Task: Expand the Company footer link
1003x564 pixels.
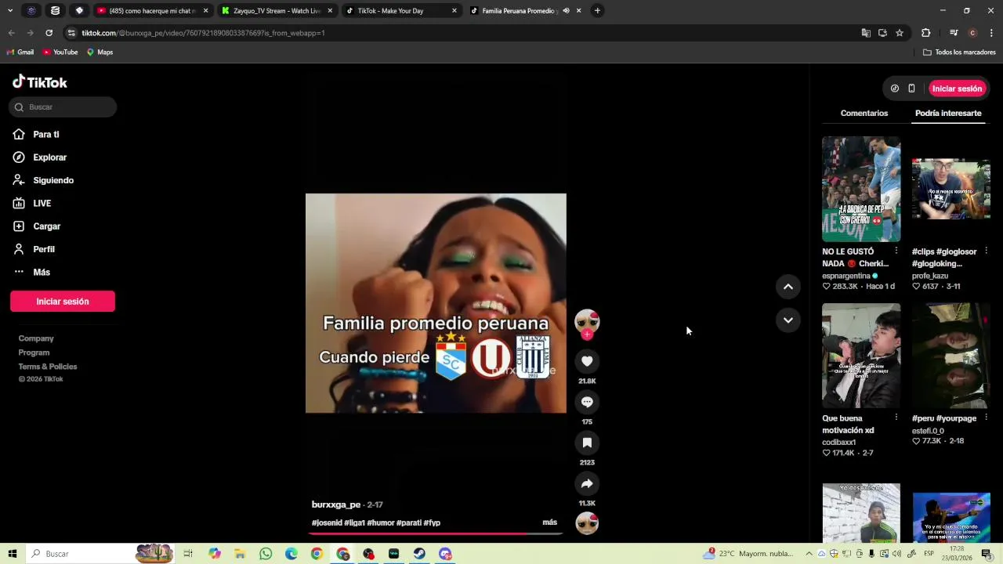Action: tap(36, 338)
